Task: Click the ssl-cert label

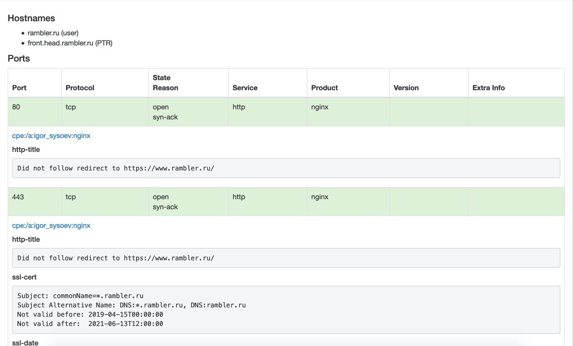Action: coord(24,277)
